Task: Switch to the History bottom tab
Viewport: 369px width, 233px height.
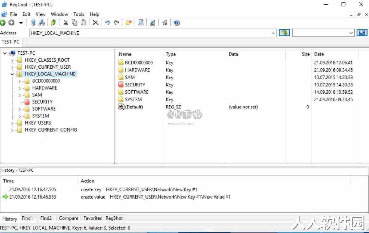Action: (10, 219)
